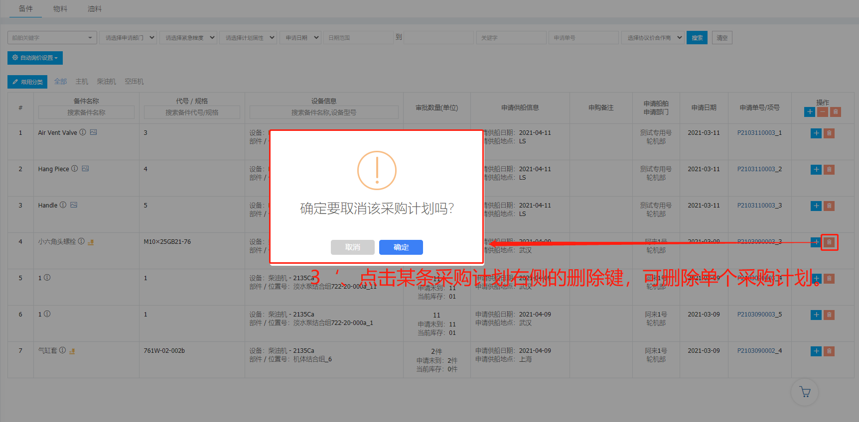Click the header blue plus add-all icon
This screenshot has height=422, width=859.
810,112
